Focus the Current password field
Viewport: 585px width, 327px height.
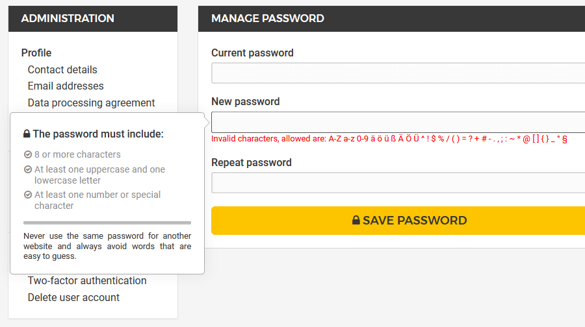click(398, 73)
